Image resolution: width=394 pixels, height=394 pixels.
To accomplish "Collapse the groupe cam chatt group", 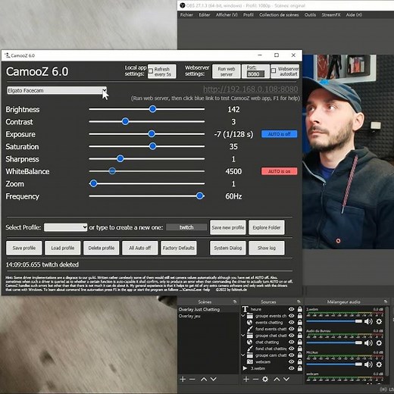I will [243, 355].
